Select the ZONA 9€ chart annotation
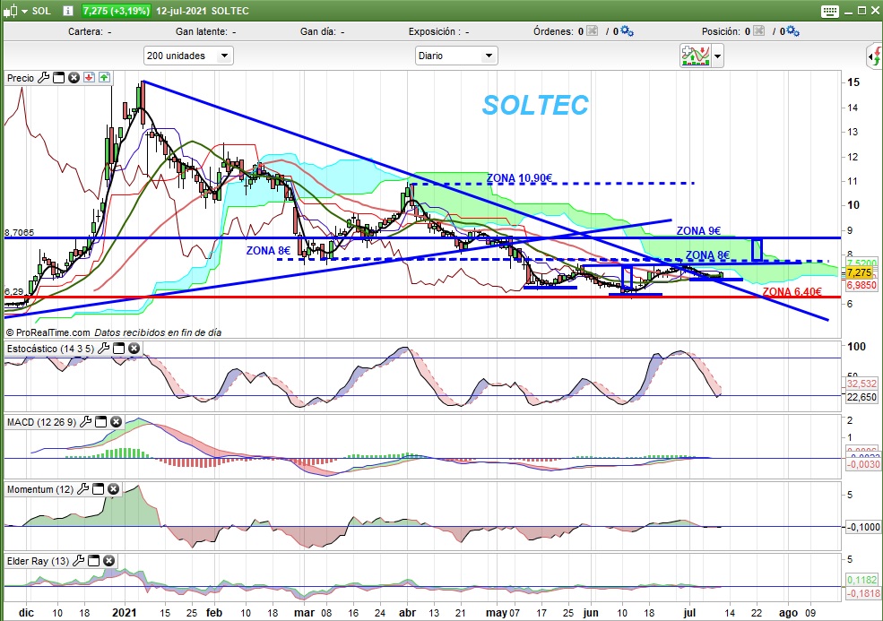The height and width of the screenshot is (621, 883). point(698,231)
